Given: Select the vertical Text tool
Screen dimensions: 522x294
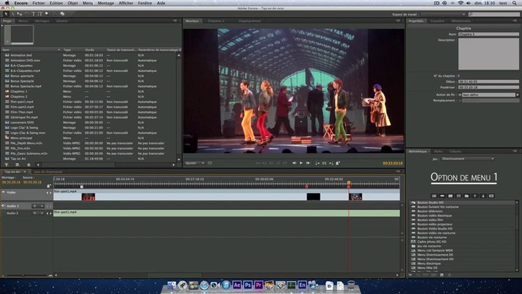Looking at the screenshot, I should pos(40,14).
